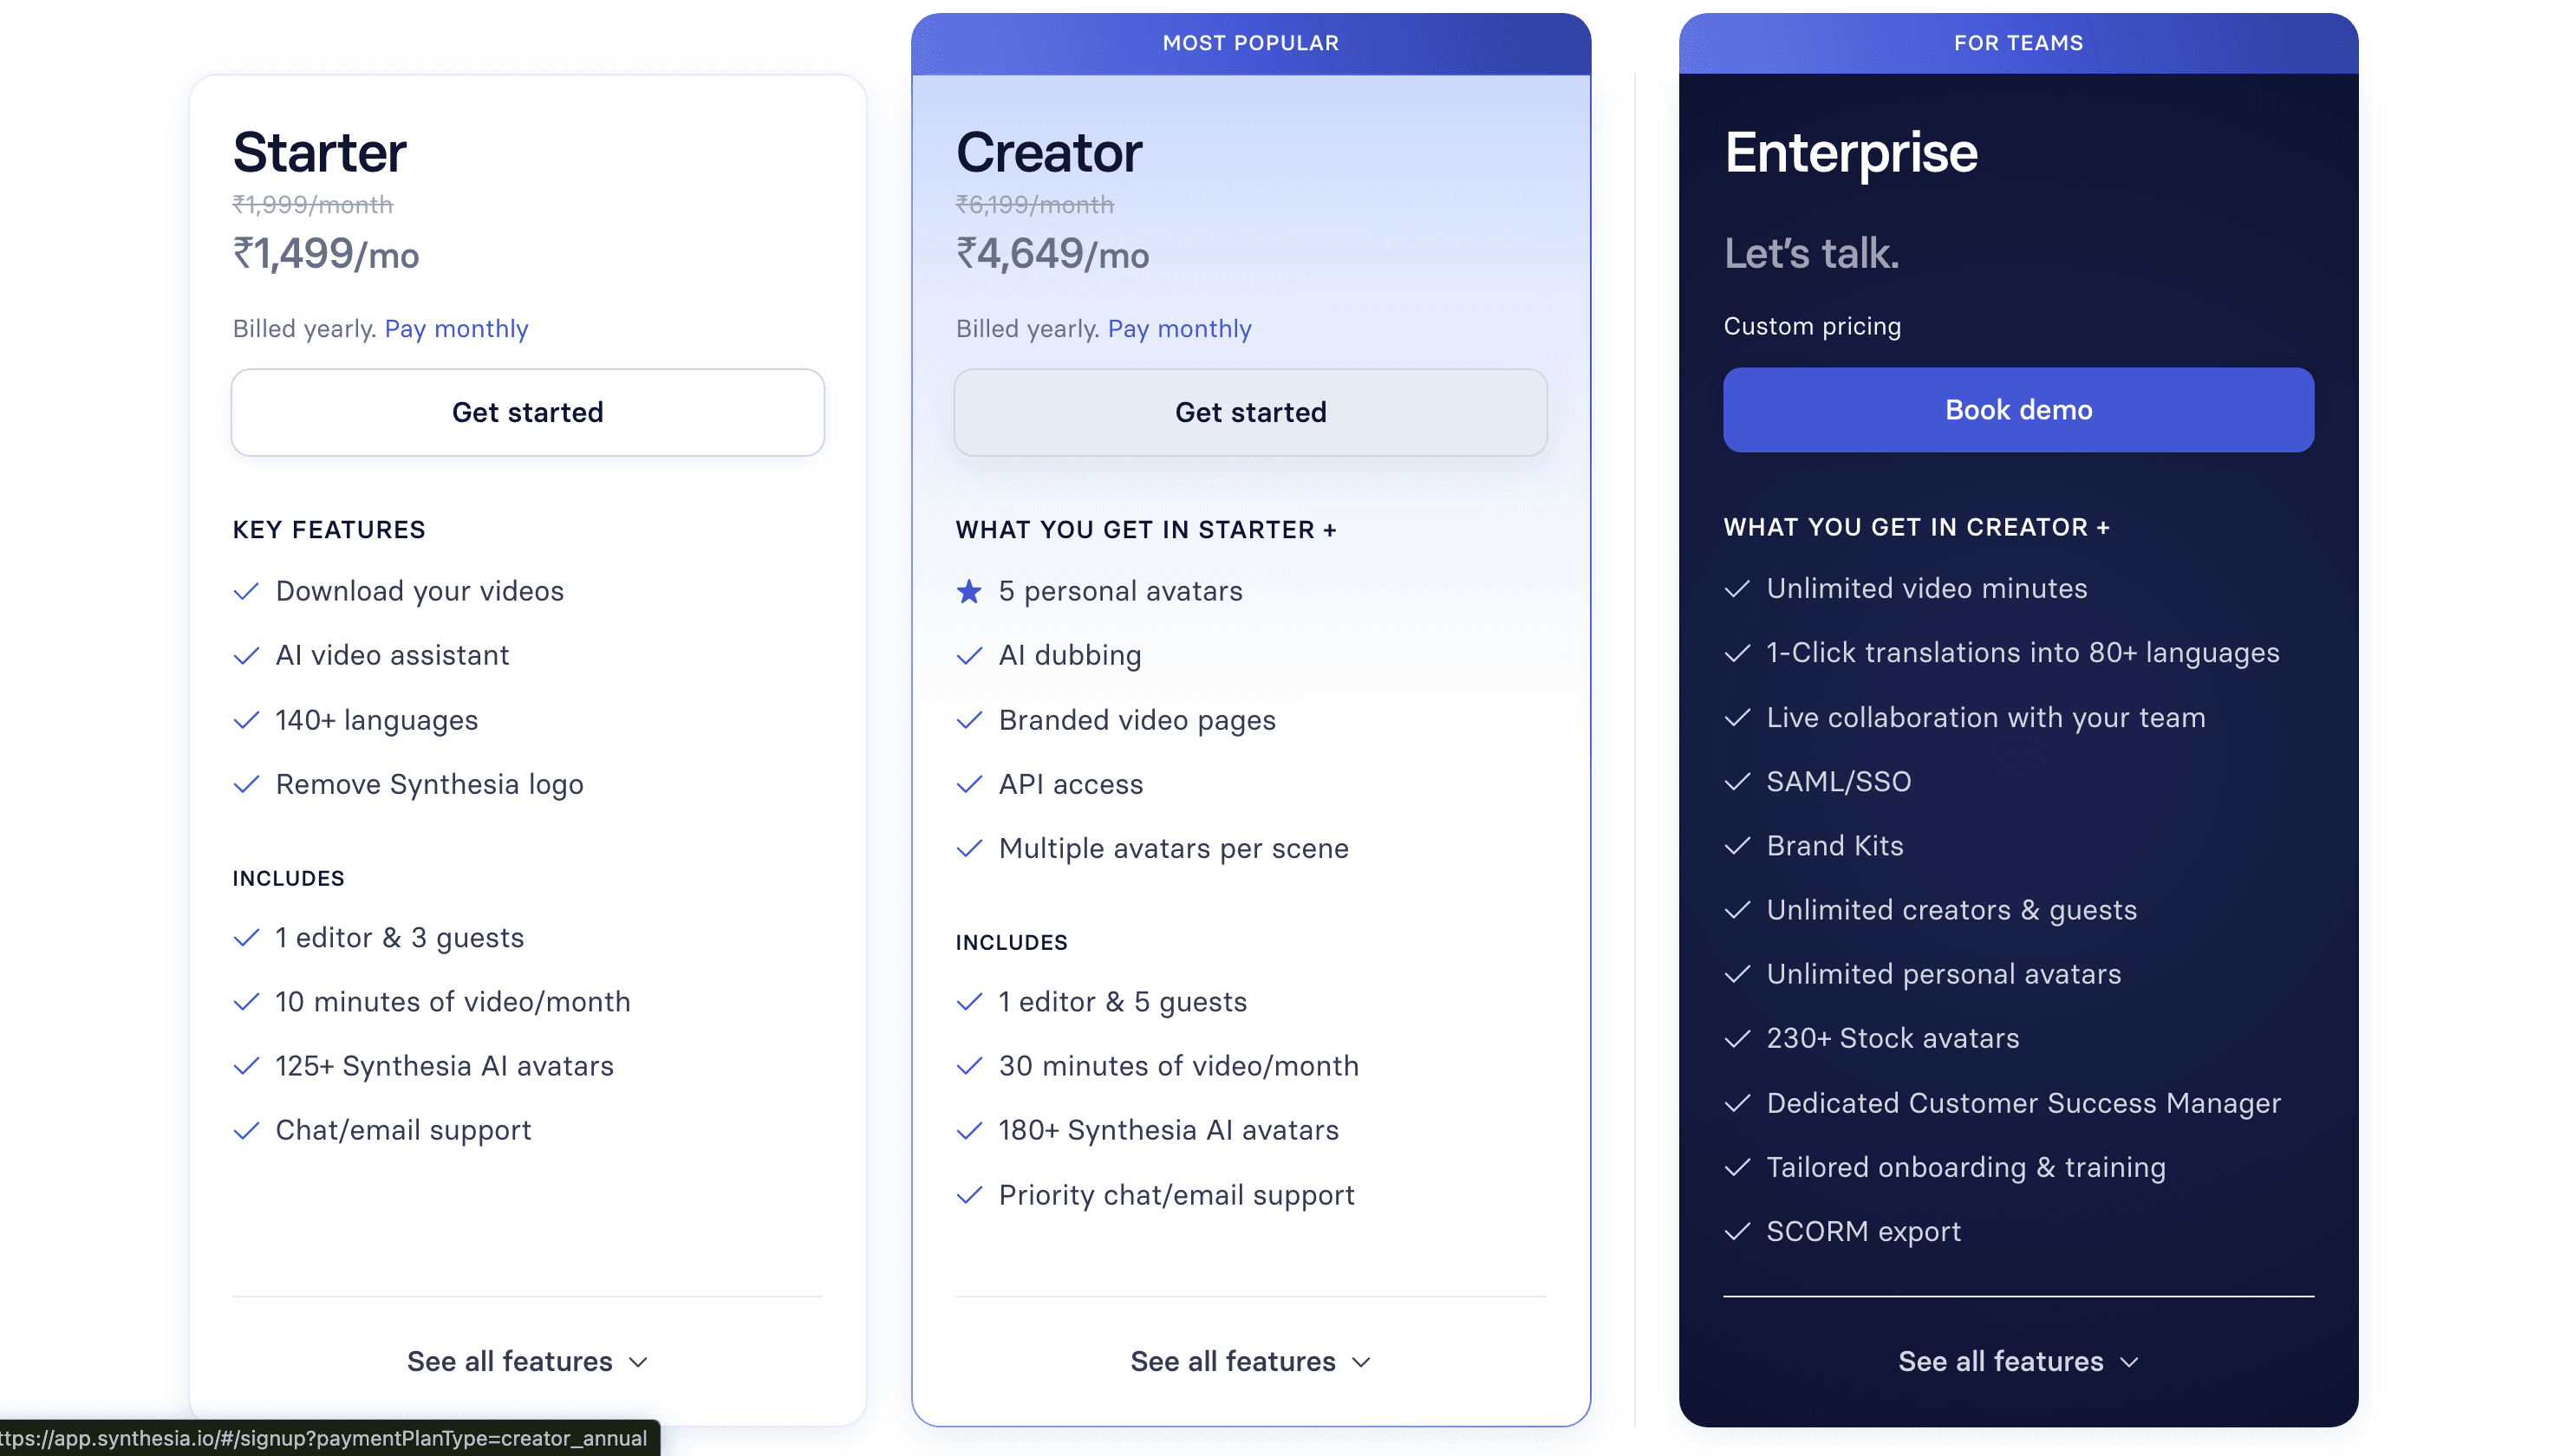Click "10 minutes of video/month" item
This screenshot has width=2554, height=1456.
(453, 1002)
